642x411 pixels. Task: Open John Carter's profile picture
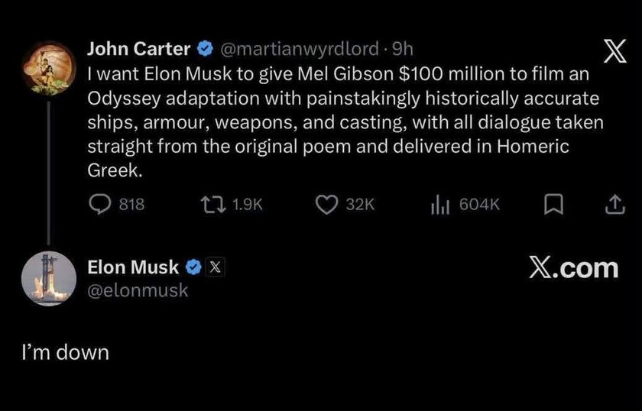49,68
